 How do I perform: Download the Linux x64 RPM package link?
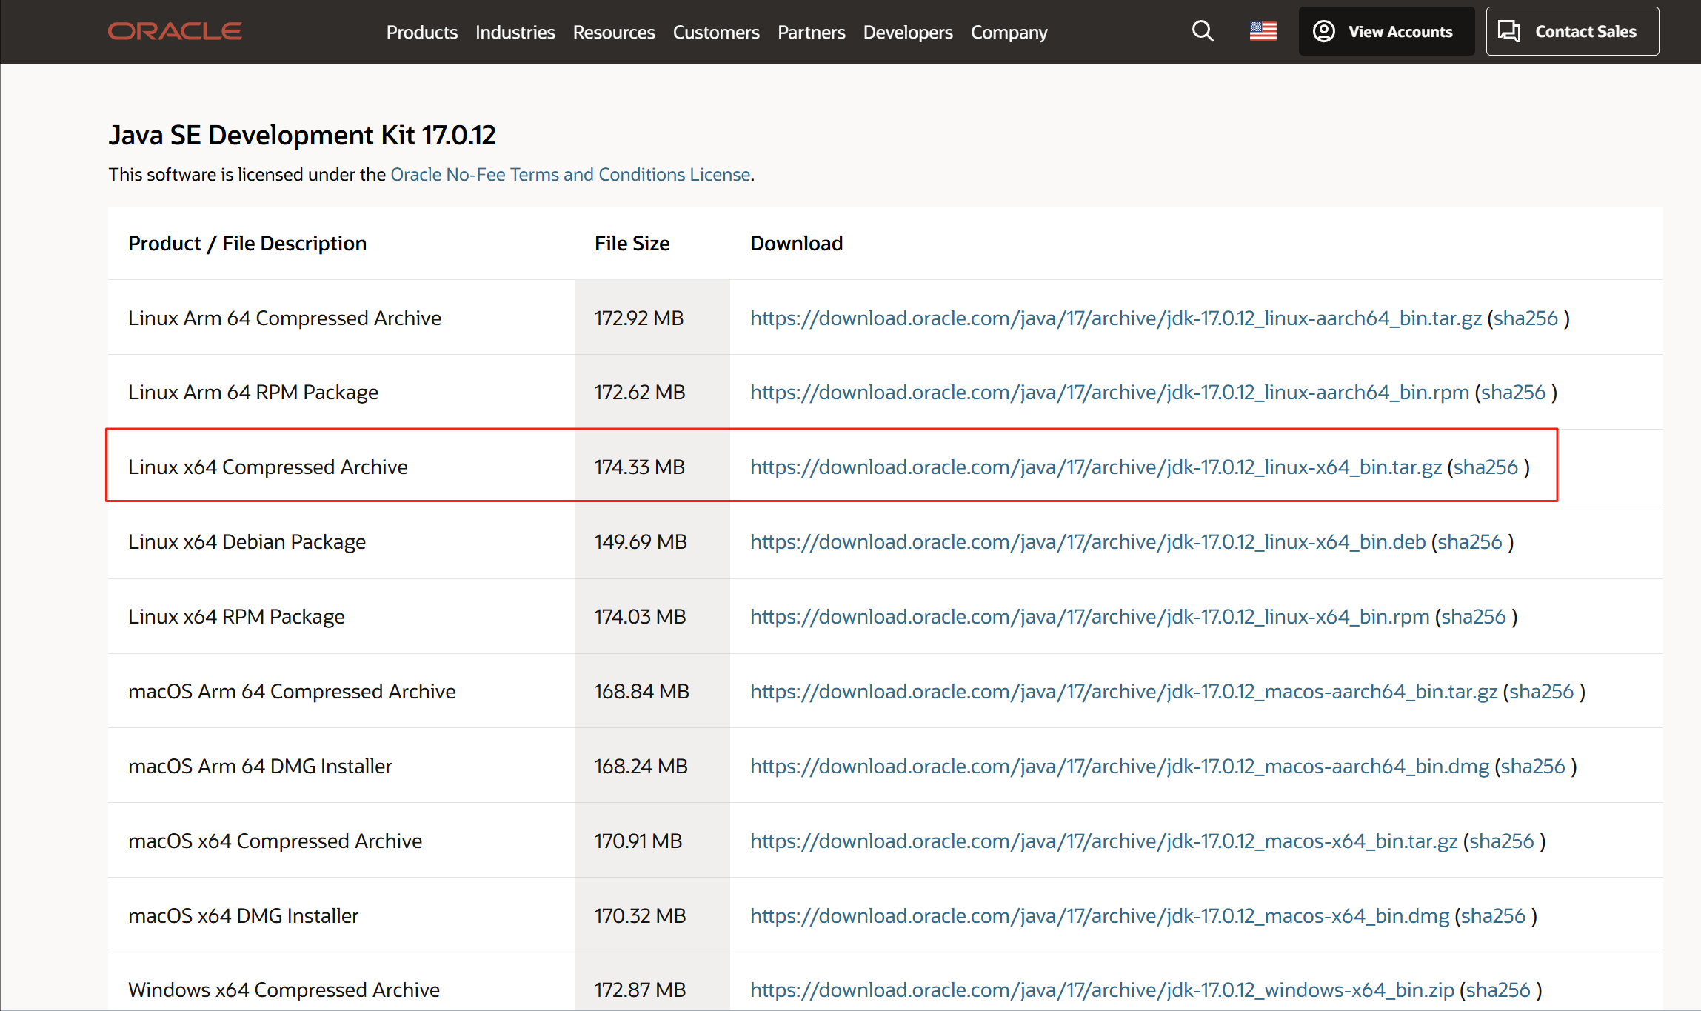(x=1089, y=617)
